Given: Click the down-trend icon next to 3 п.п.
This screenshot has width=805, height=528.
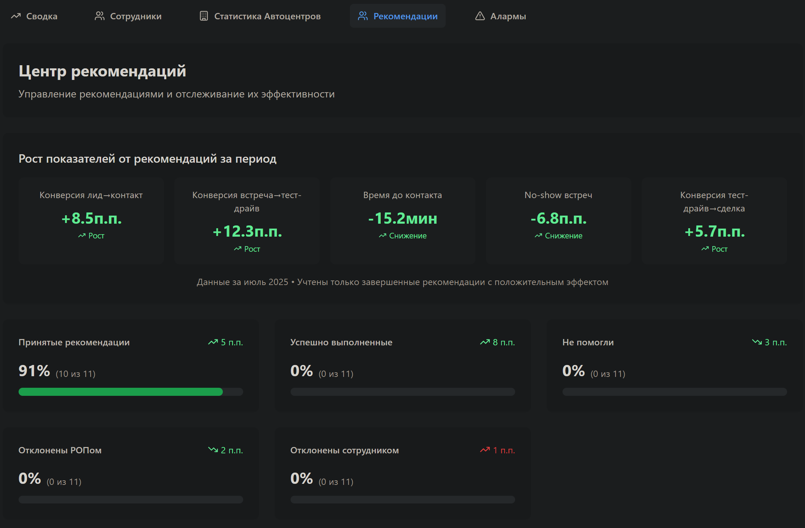Looking at the screenshot, I should click(x=757, y=342).
